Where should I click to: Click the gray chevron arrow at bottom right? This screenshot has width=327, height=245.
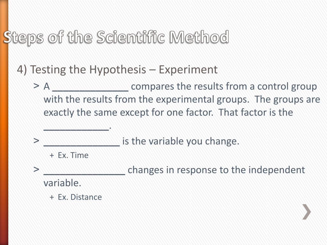pos(307,212)
